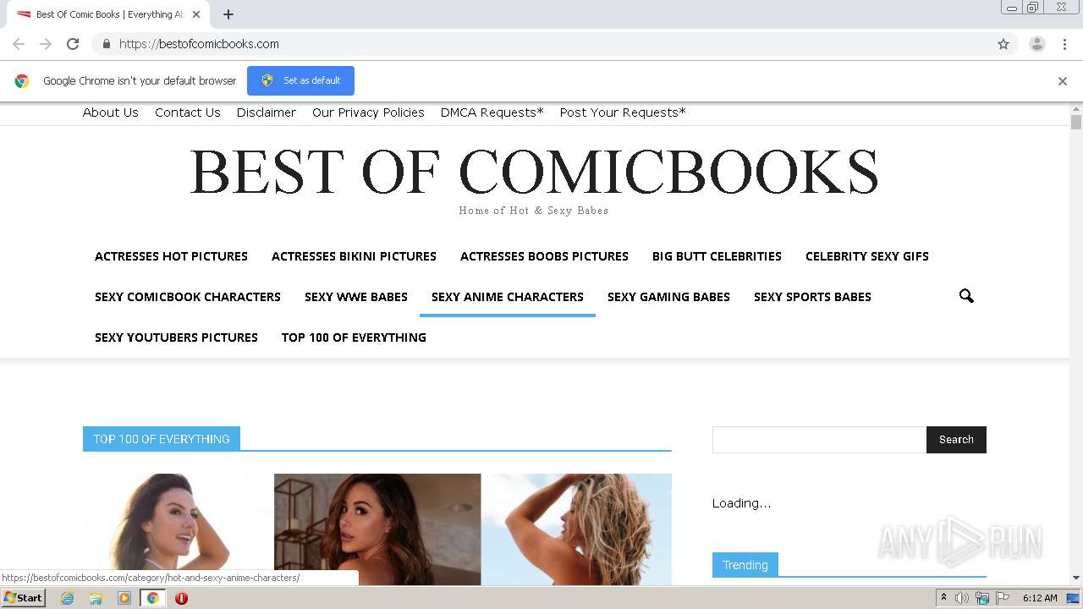Image resolution: width=1083 pixels, height=609 pixels.
Task: Open the middle brunette article thumbnail
Action: [x=377, y=529]
